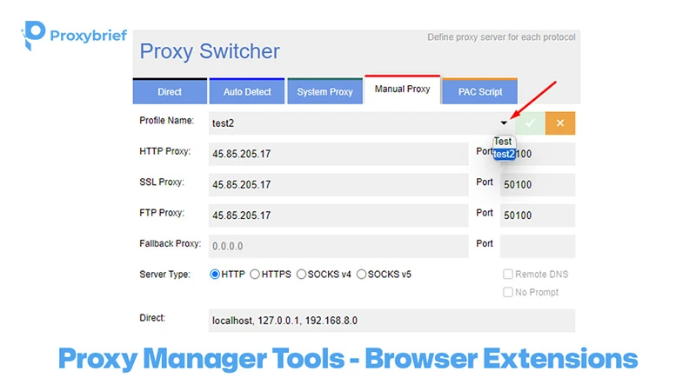Click the 'Fallback Proxy:' label

coord(170,243)
